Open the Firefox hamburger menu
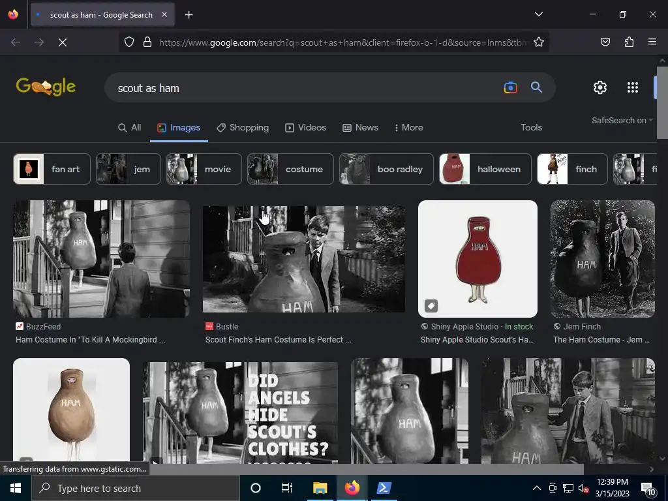668x501 pixels. click(652, 42)
